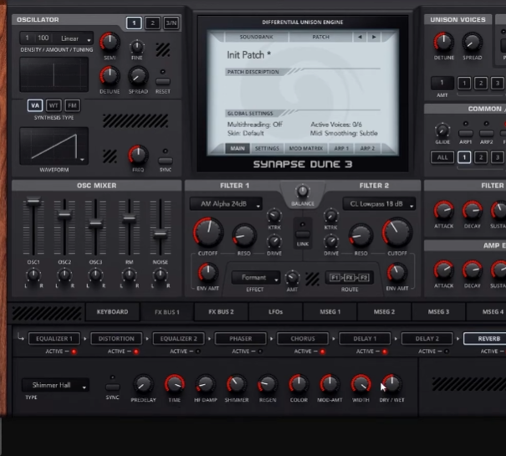
Task: Click the RM mixer fader
Action: (x=129, y=218)
